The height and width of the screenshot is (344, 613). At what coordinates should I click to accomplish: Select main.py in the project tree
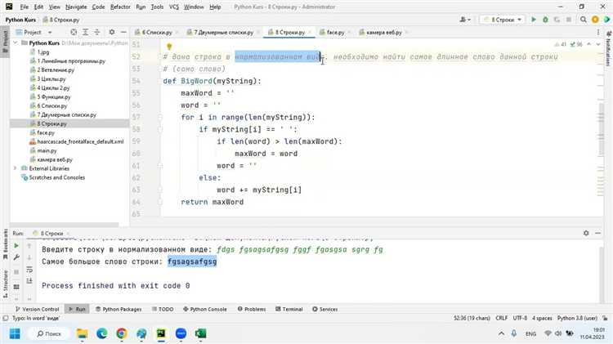[x=47, y=150]
